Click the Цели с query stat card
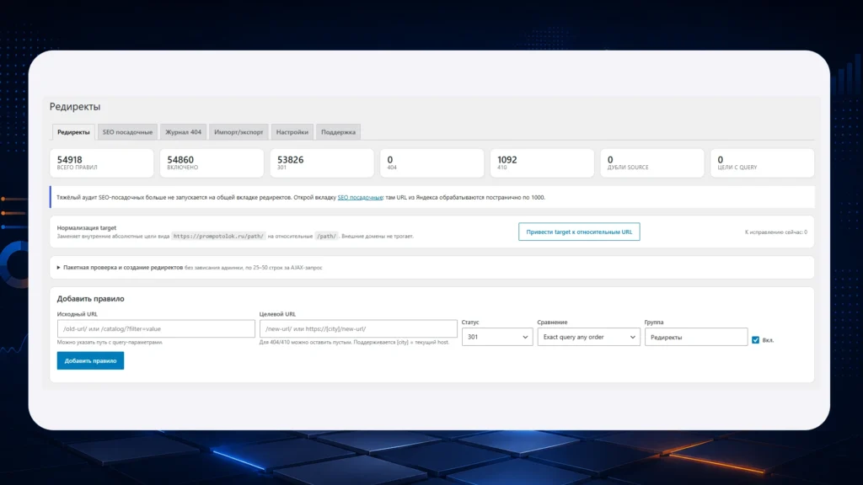 (762, 163)
